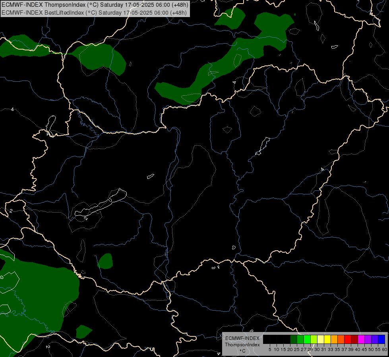Pick the orange-red 35–37 legend swatch
Image resolution: width=389 pixels, height=357 pixels.
[341, 339]
